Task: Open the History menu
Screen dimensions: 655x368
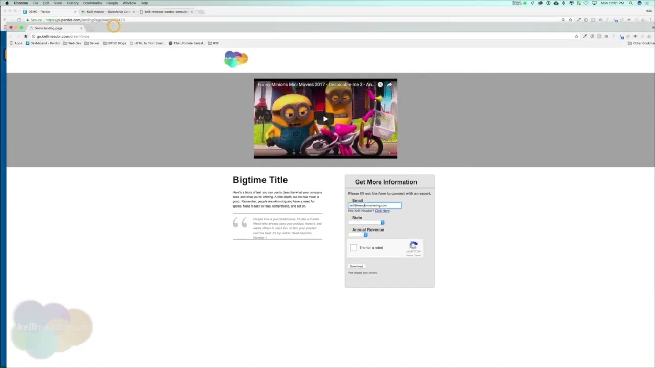Action: pos(73,3)
